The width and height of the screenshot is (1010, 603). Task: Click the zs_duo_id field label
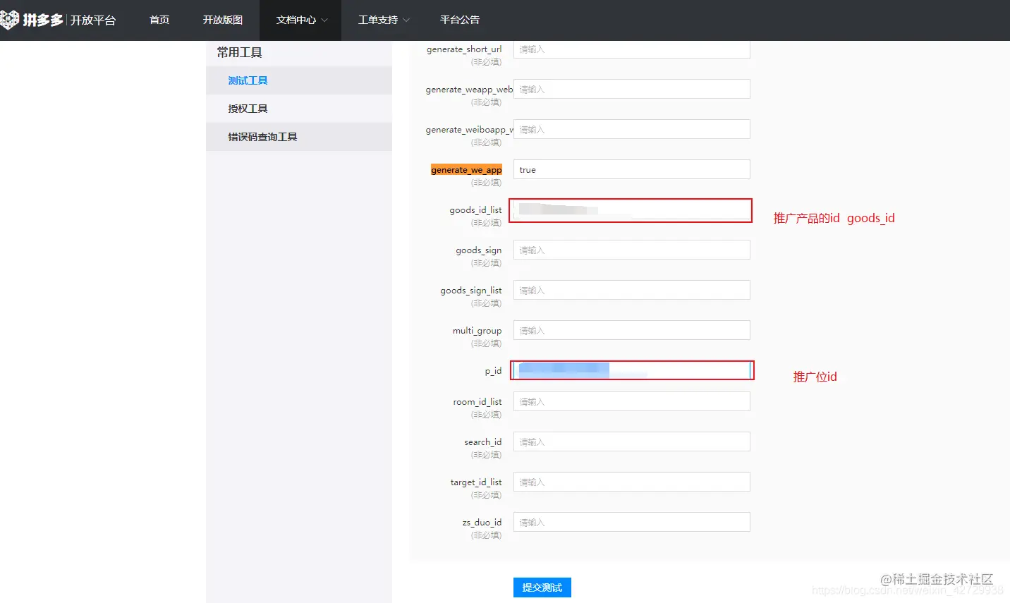482,523
